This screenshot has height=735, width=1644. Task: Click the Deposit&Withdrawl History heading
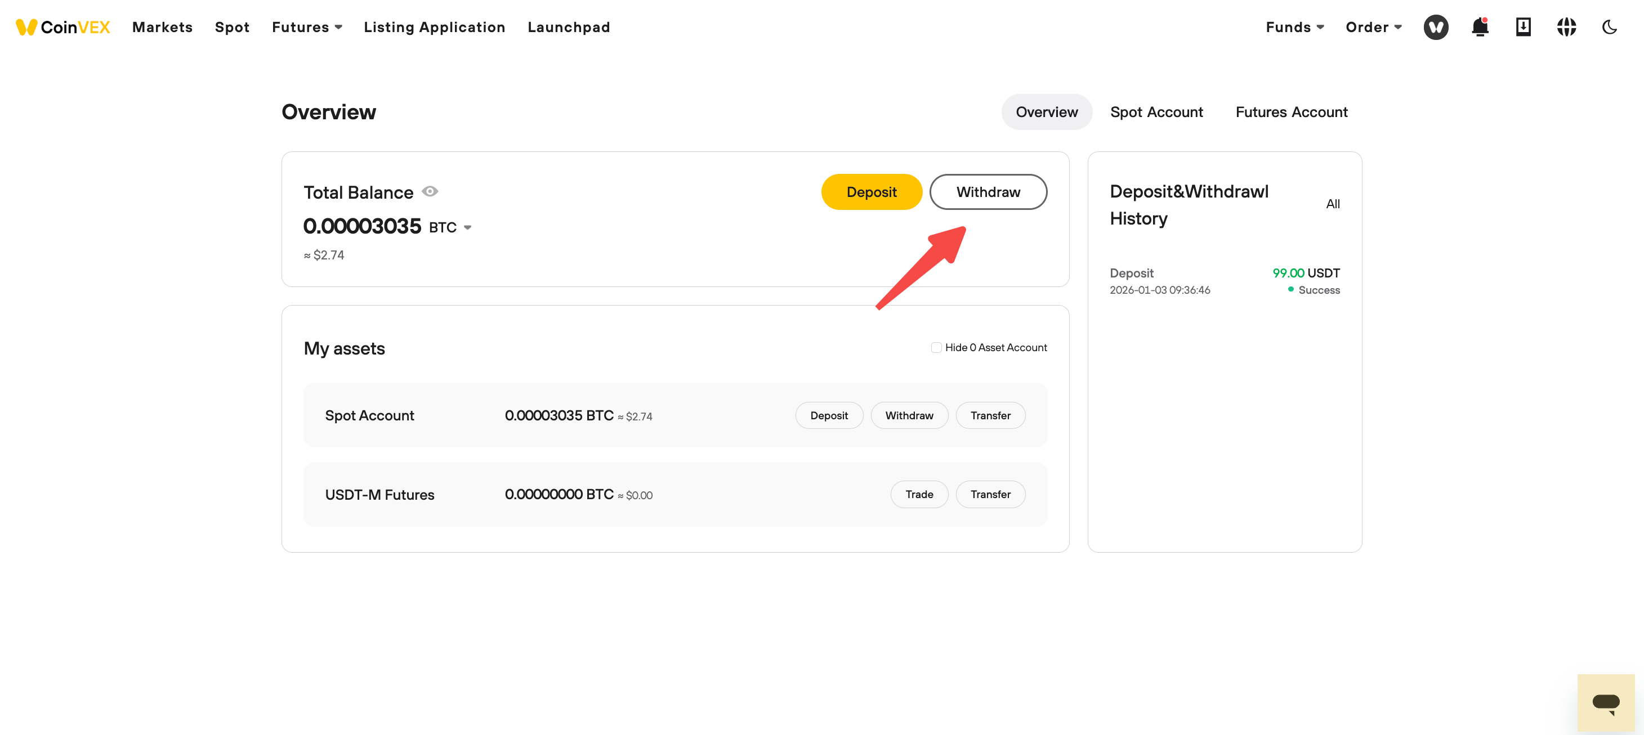1189,205
